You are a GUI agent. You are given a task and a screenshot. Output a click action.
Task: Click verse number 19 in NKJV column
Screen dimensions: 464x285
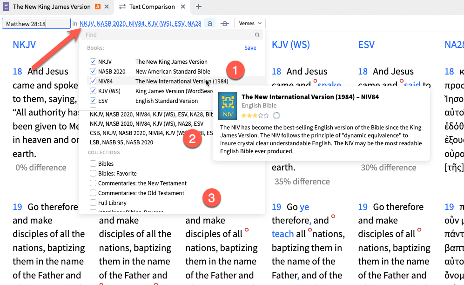(x=17, y=207)
